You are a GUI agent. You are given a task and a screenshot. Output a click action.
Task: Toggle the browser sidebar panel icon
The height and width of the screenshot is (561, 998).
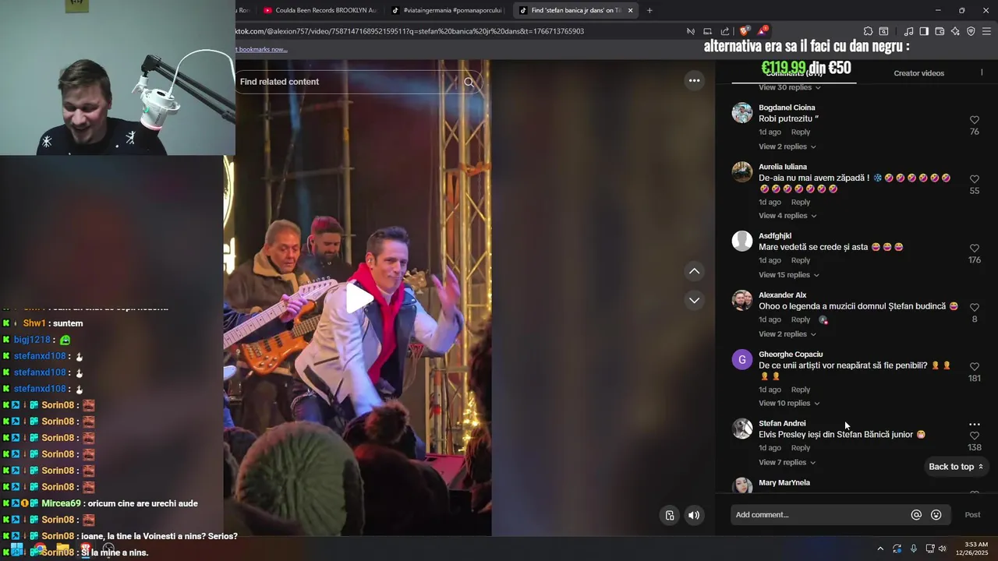(924, 31)
